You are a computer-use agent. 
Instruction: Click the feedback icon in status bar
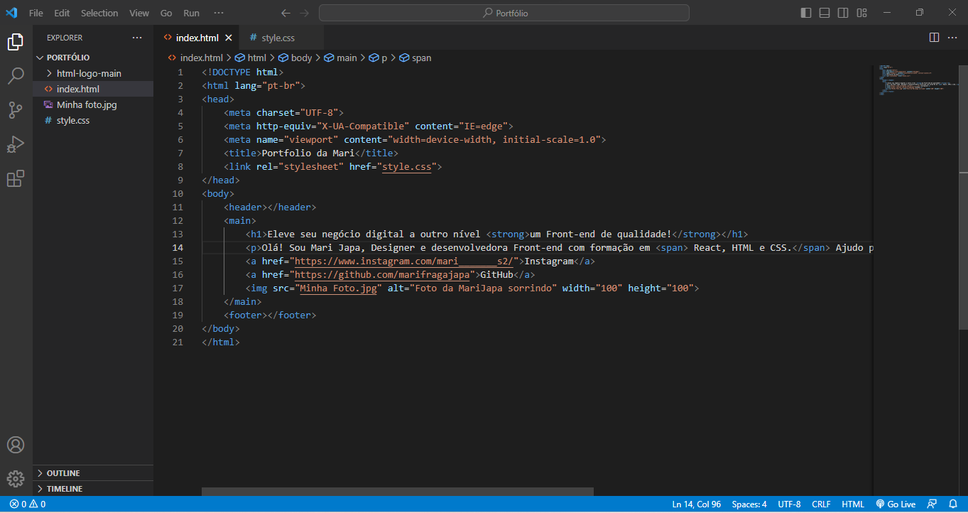pyautogui.click(x=932, y=504)
